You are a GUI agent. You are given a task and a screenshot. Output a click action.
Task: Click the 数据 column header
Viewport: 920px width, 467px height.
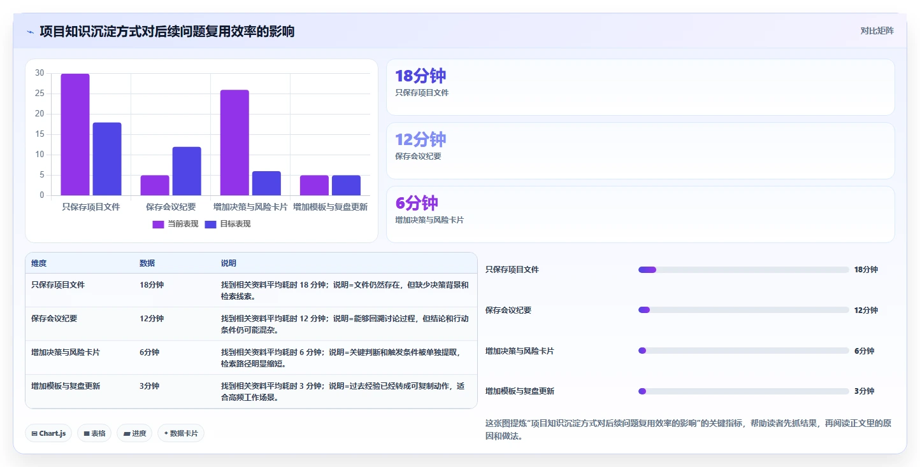coord(147,263)
